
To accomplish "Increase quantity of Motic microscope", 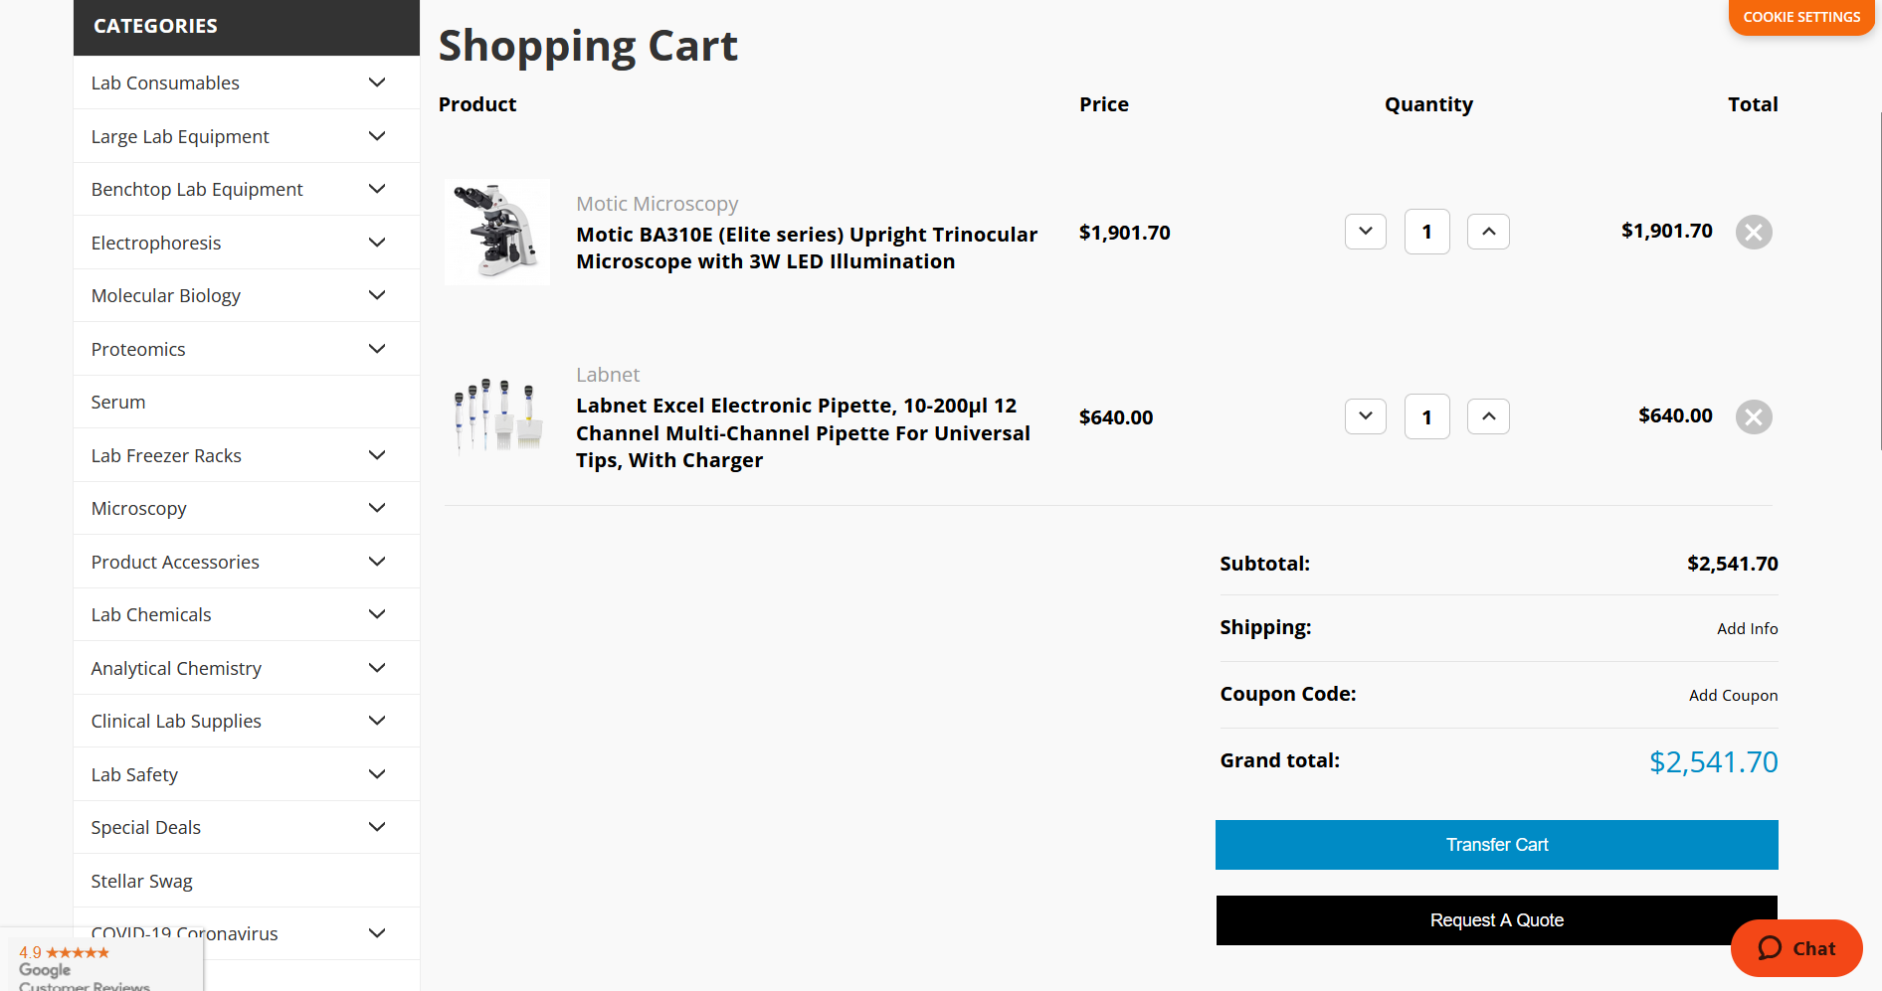I will click(1488, 232).
